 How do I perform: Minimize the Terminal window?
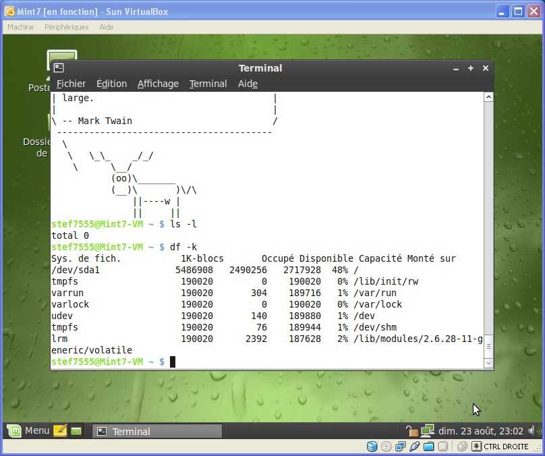(456, 69)
